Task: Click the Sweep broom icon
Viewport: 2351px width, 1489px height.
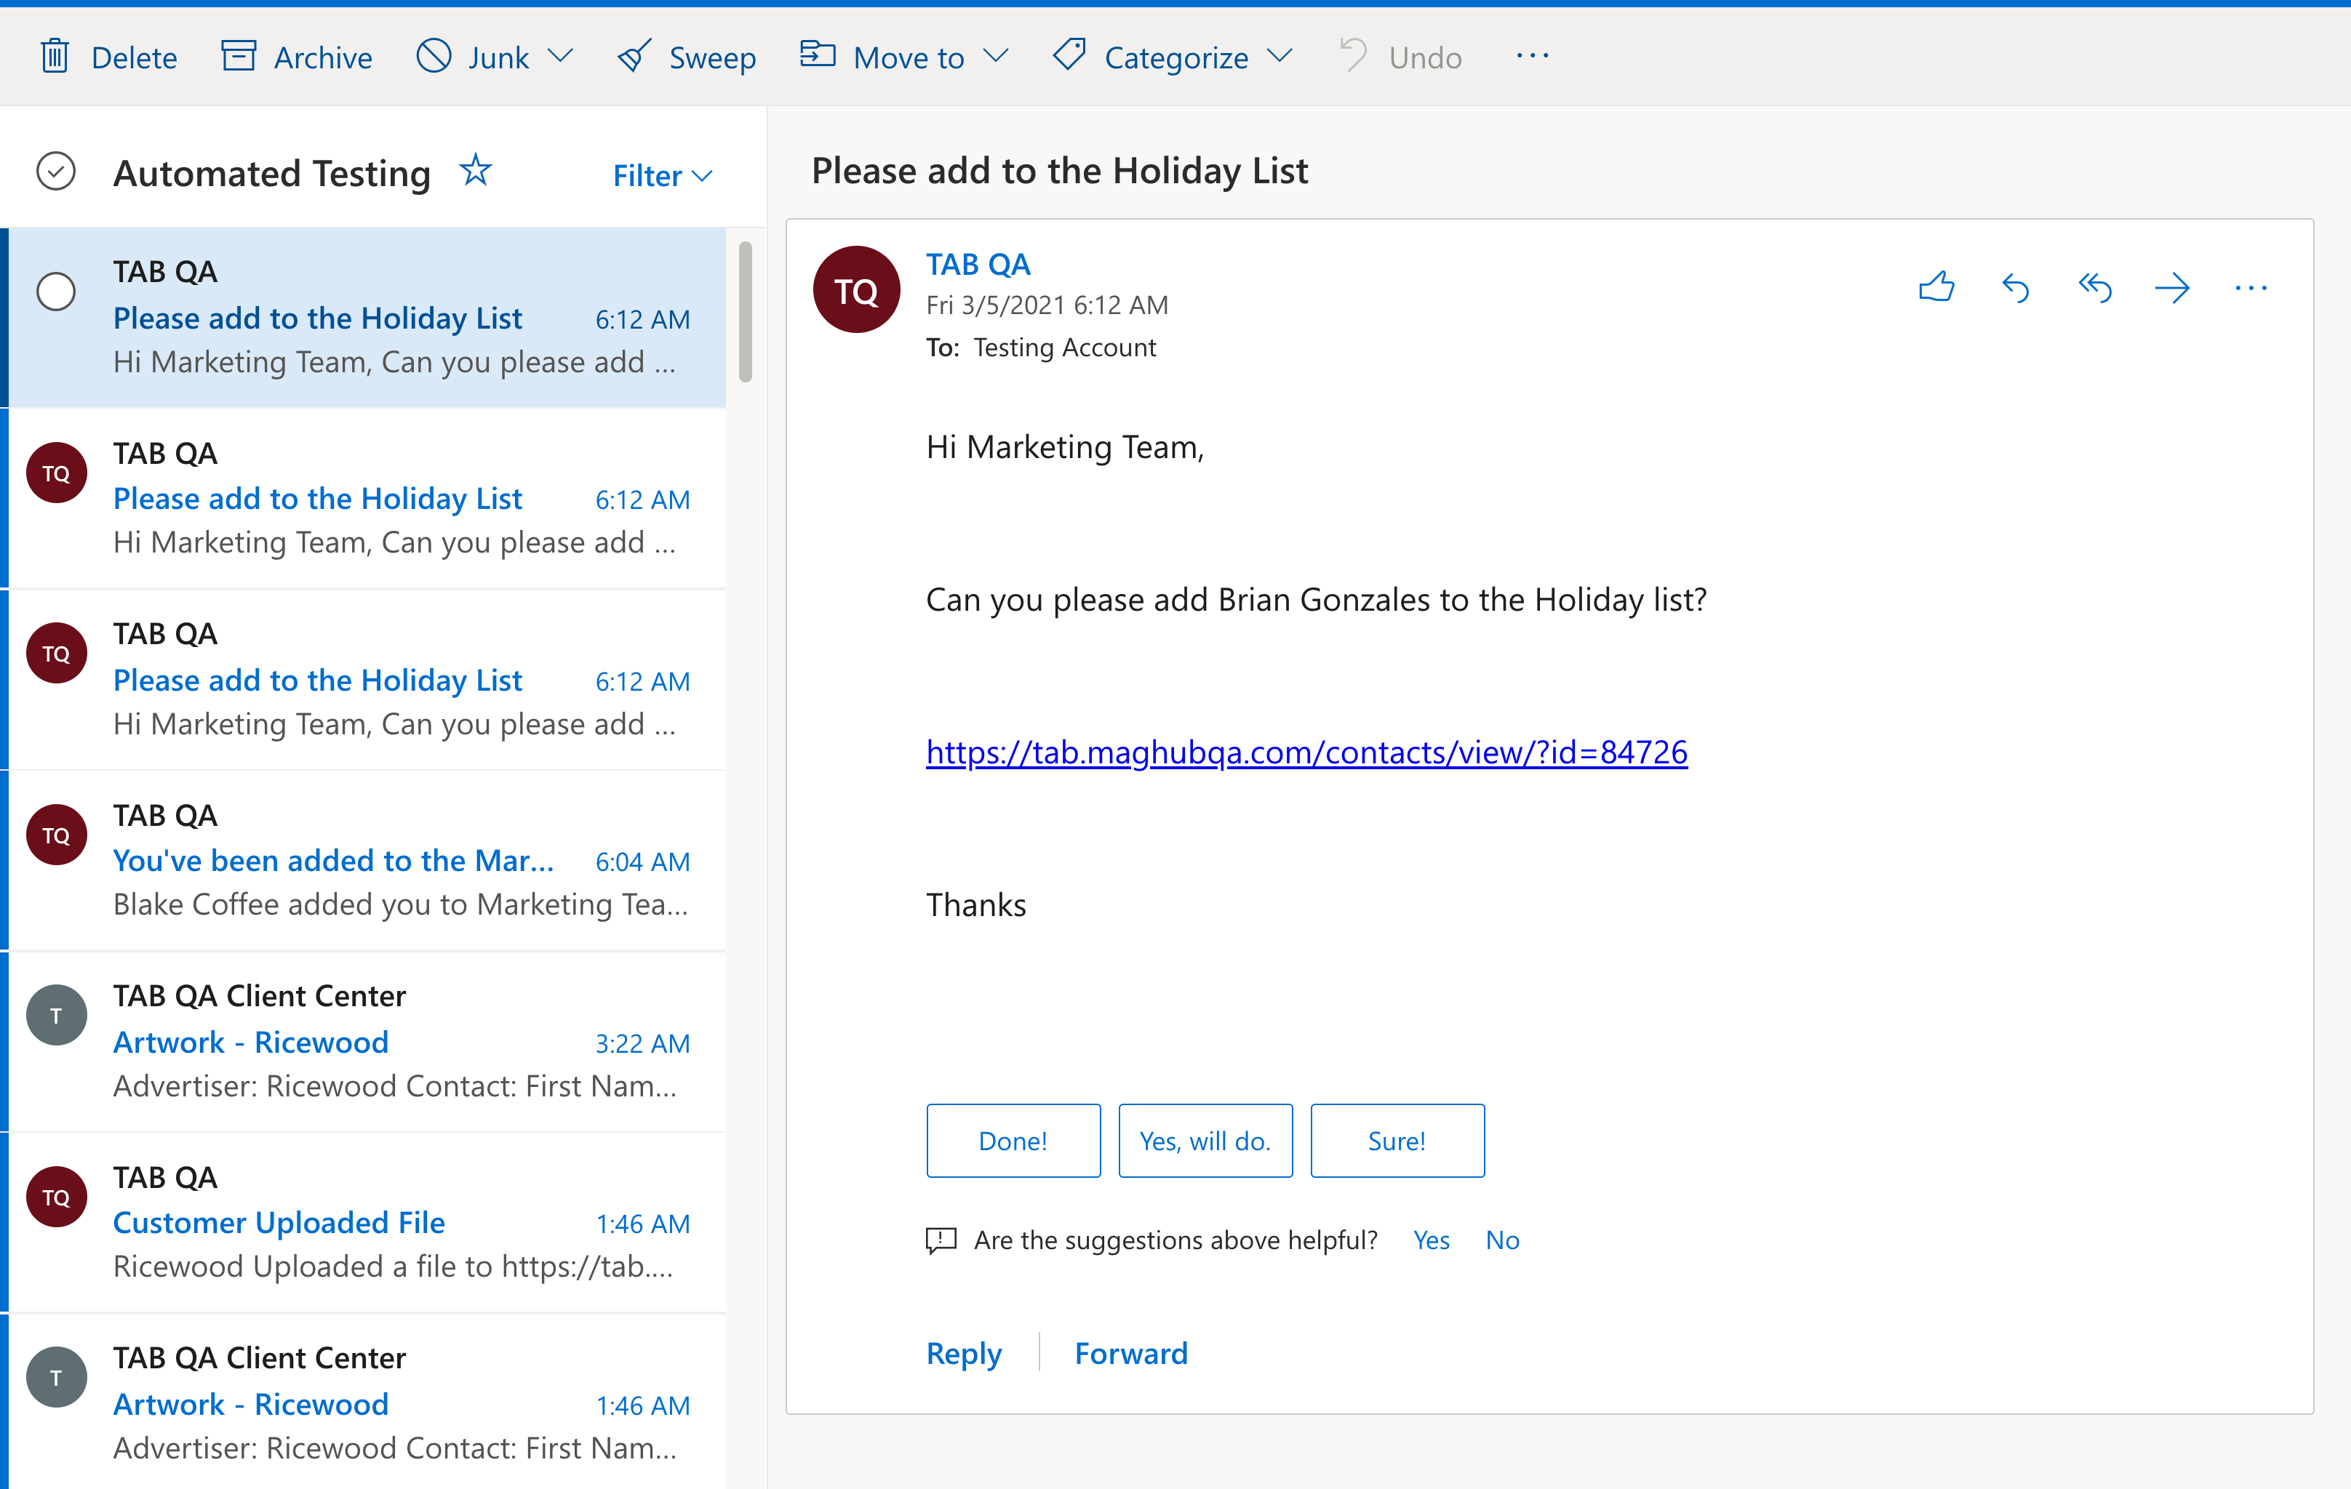Action: (636, 57)
